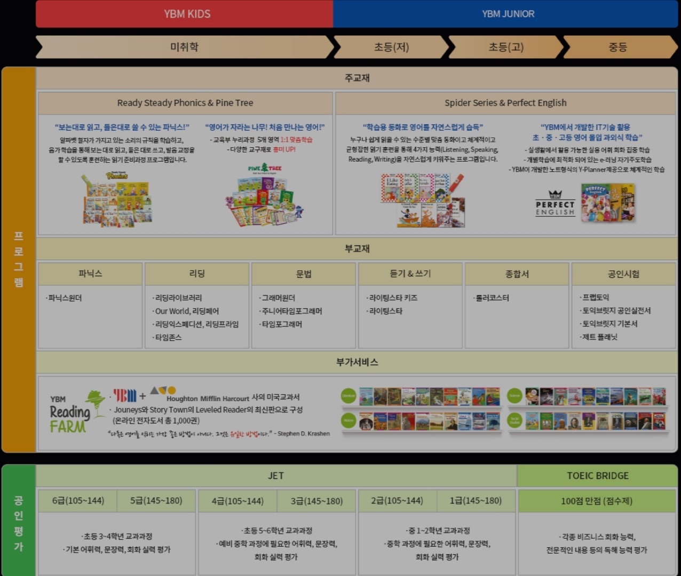Select the 3급(145~180) level cell
Screen dimensions: 681x576
[x=316, y=501]
